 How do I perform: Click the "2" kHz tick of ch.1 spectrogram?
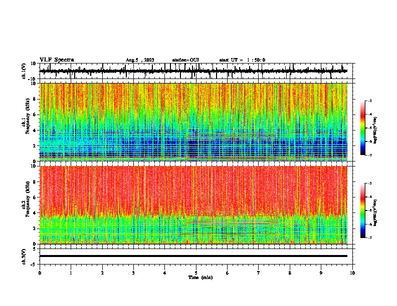35,145
